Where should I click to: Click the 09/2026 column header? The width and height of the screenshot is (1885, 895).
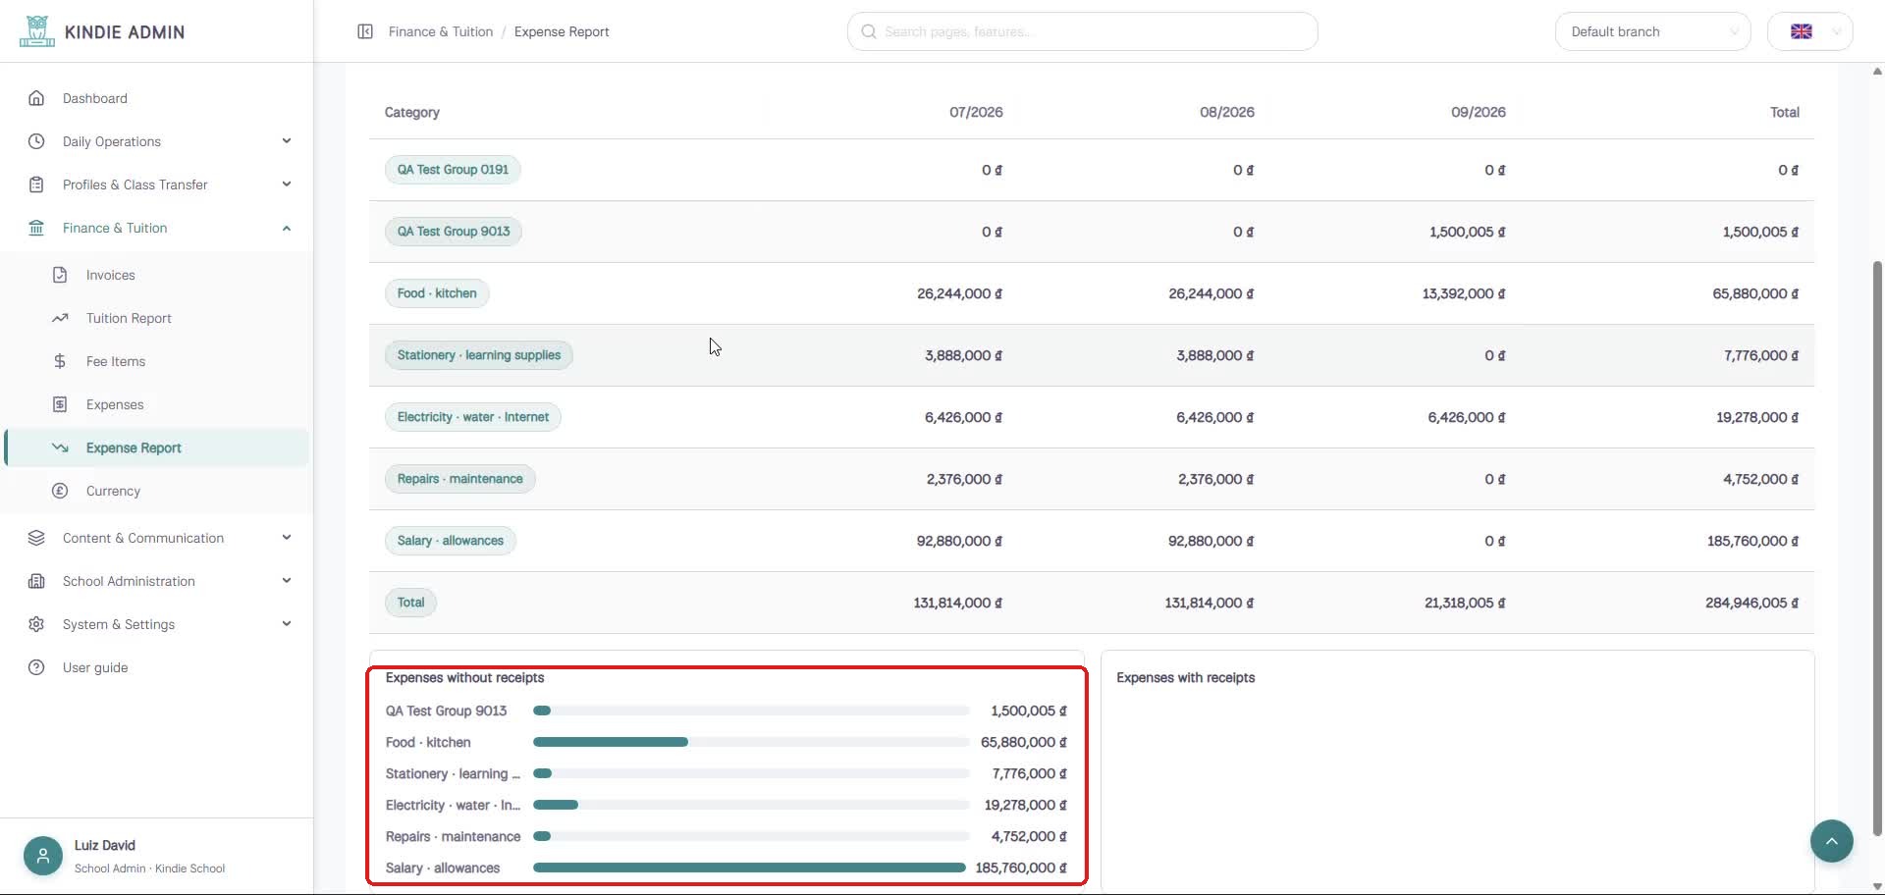[x=1479, y=112]
